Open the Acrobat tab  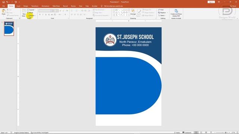point(94,6)
